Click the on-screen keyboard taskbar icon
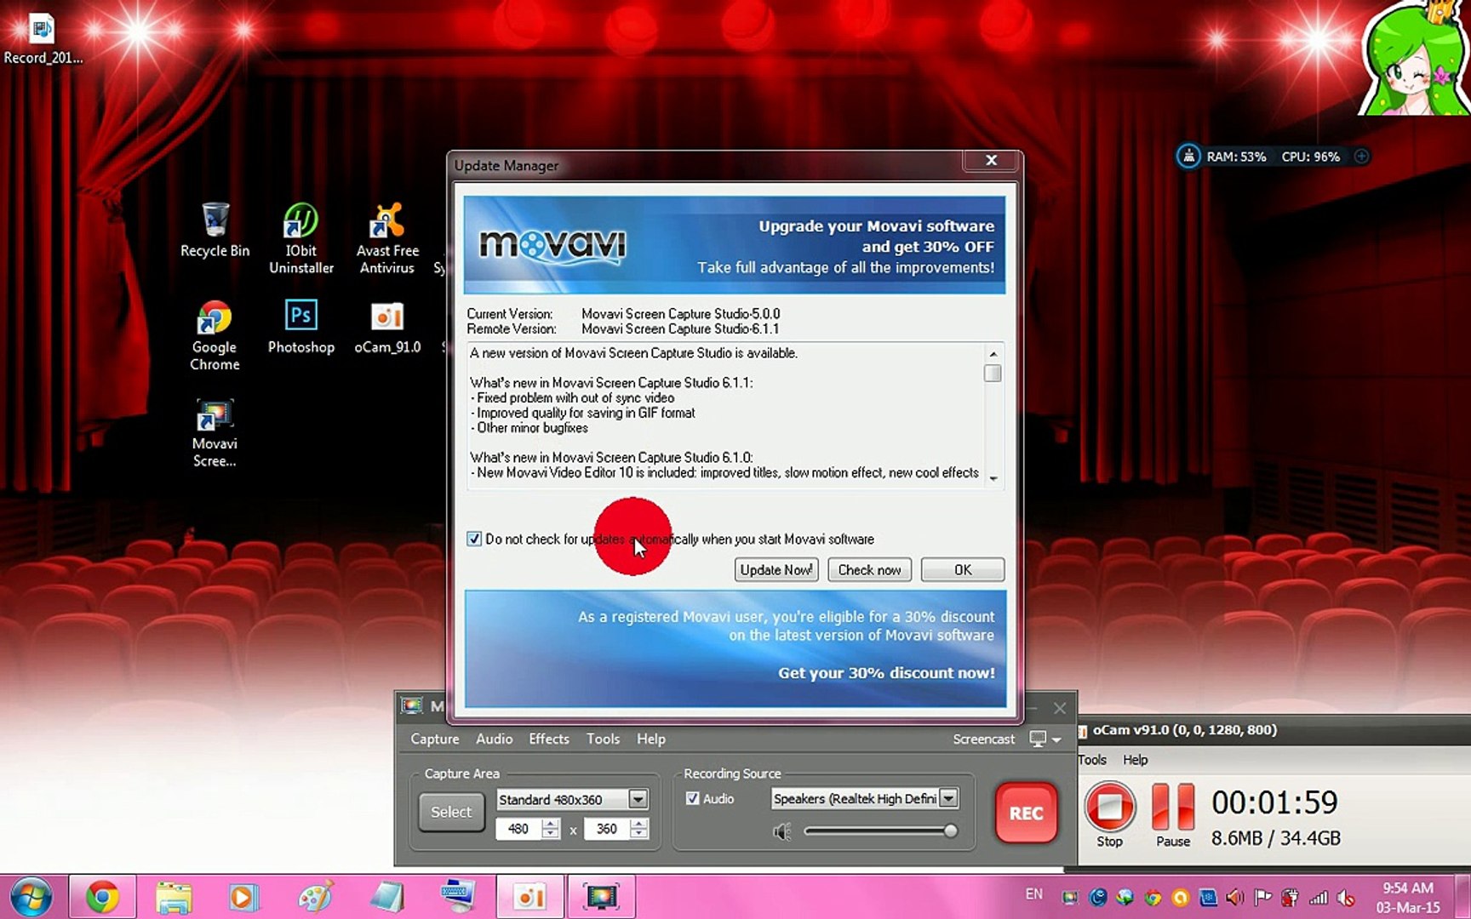The width and height of the screenshot is (1471, 919). click(x=458, y=897)
